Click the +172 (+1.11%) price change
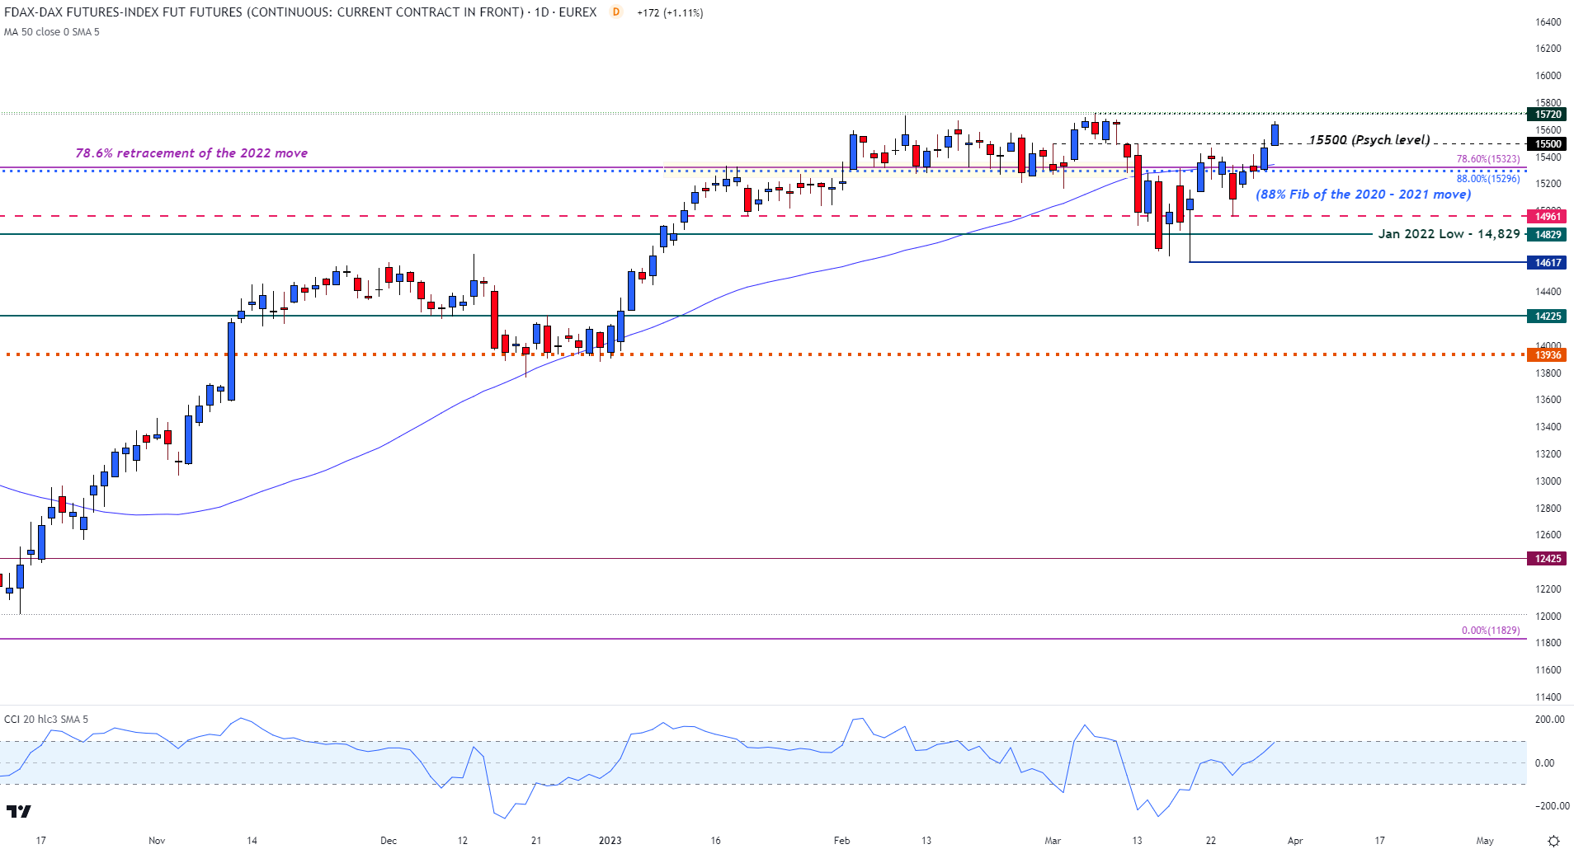 pos(670,12)
